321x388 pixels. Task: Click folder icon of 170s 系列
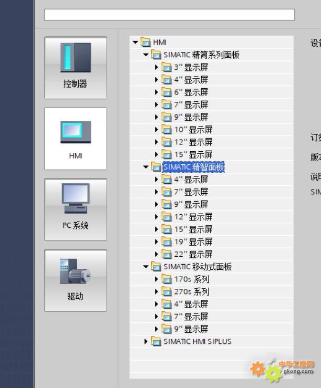click(x=167, y=279)
